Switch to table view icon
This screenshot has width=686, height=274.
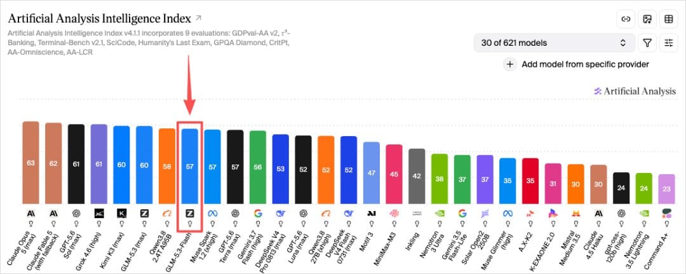click(668, 19)
